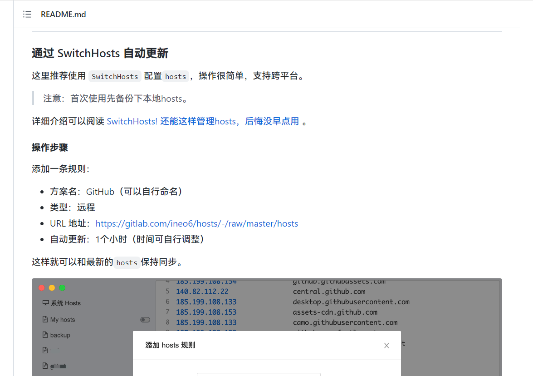Screen dimensions: 533x376
Task: Click IP 185.199.108.153 on line 7
Action: click(x=206, y=312)
